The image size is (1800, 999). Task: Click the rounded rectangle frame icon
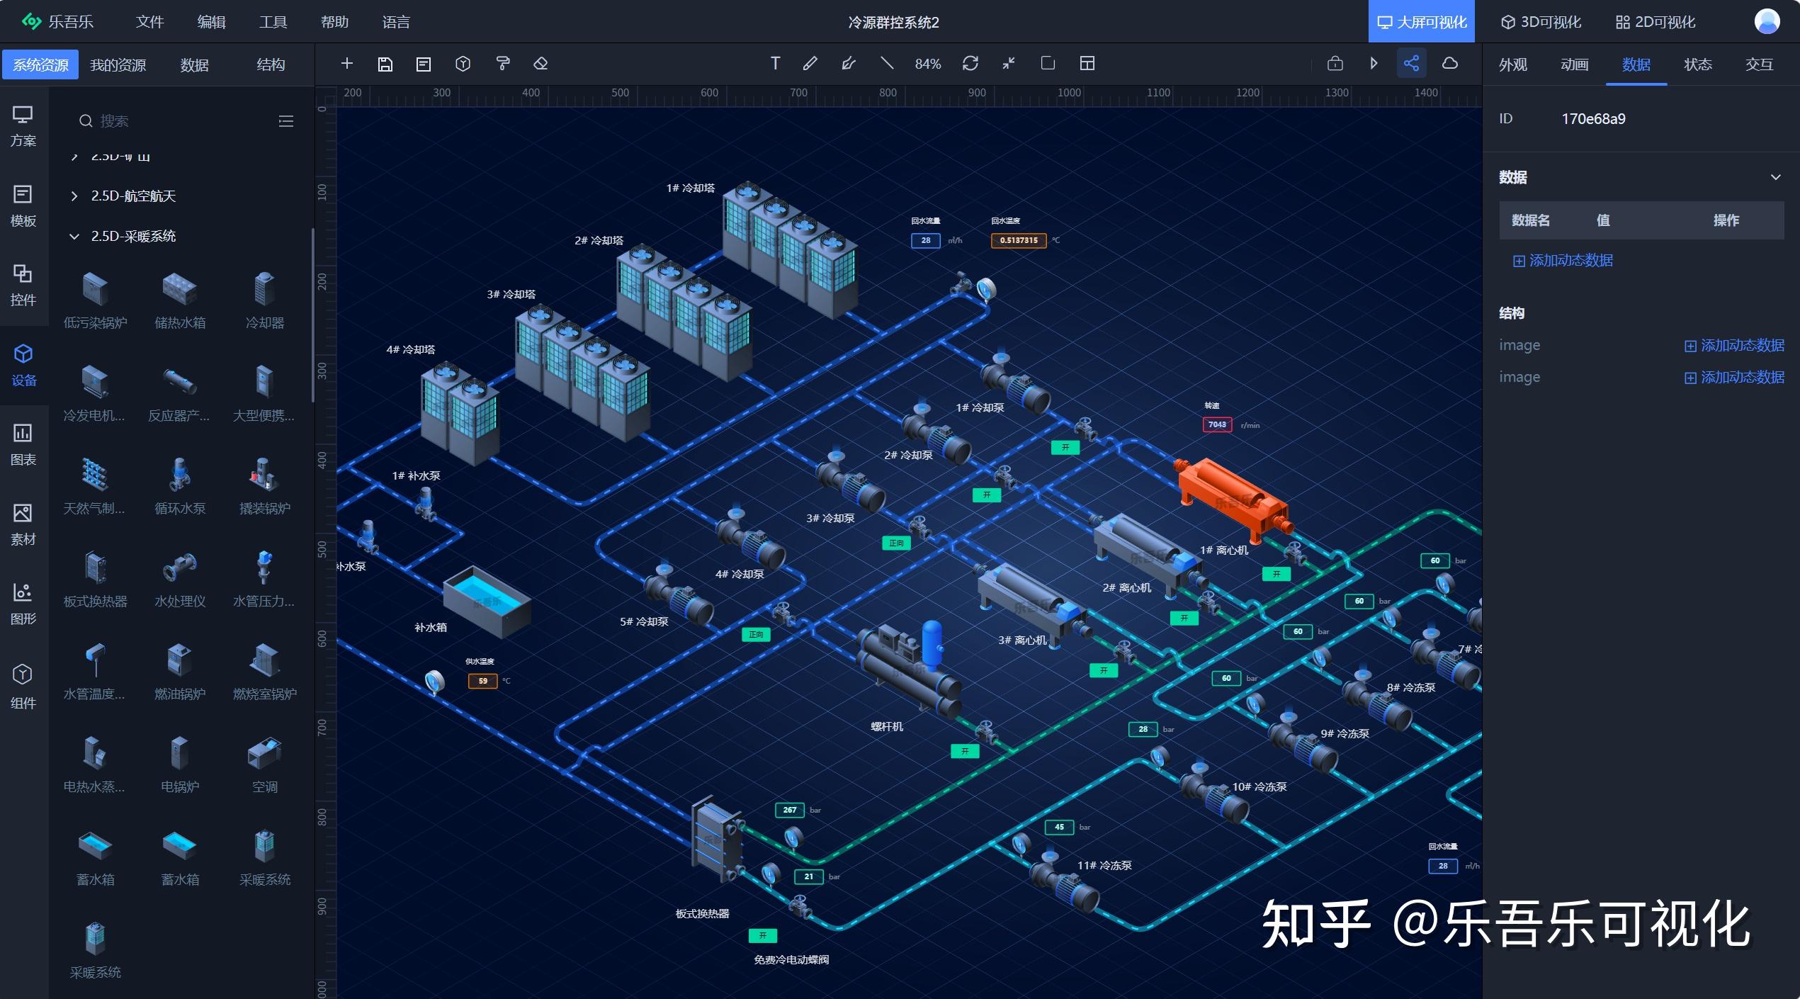click(x=1048, y=63)
